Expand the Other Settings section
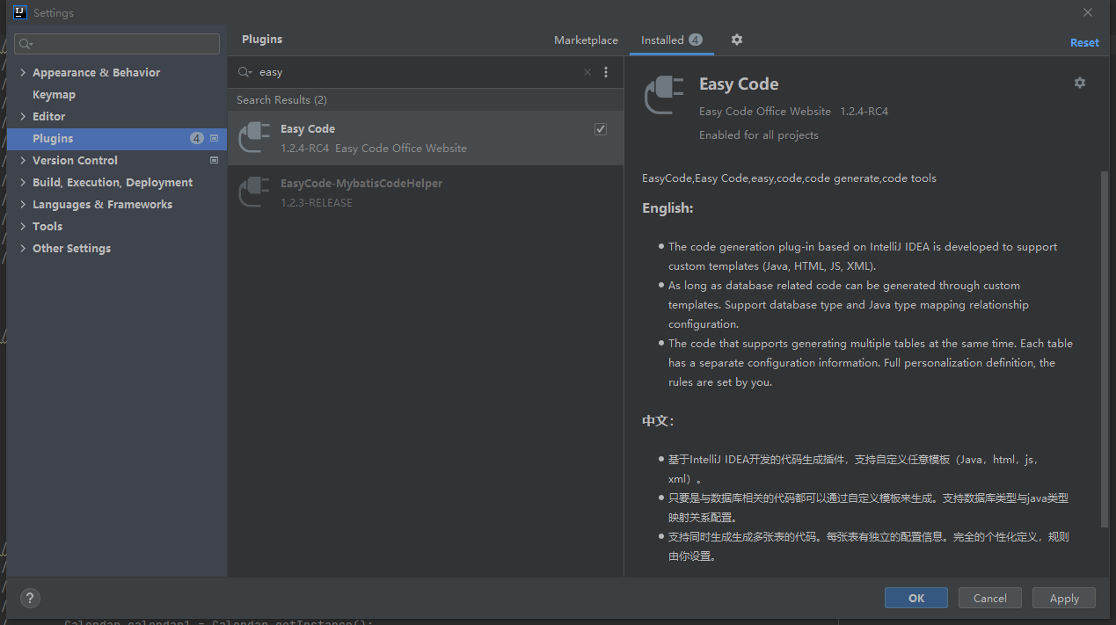 pos(23,248)
